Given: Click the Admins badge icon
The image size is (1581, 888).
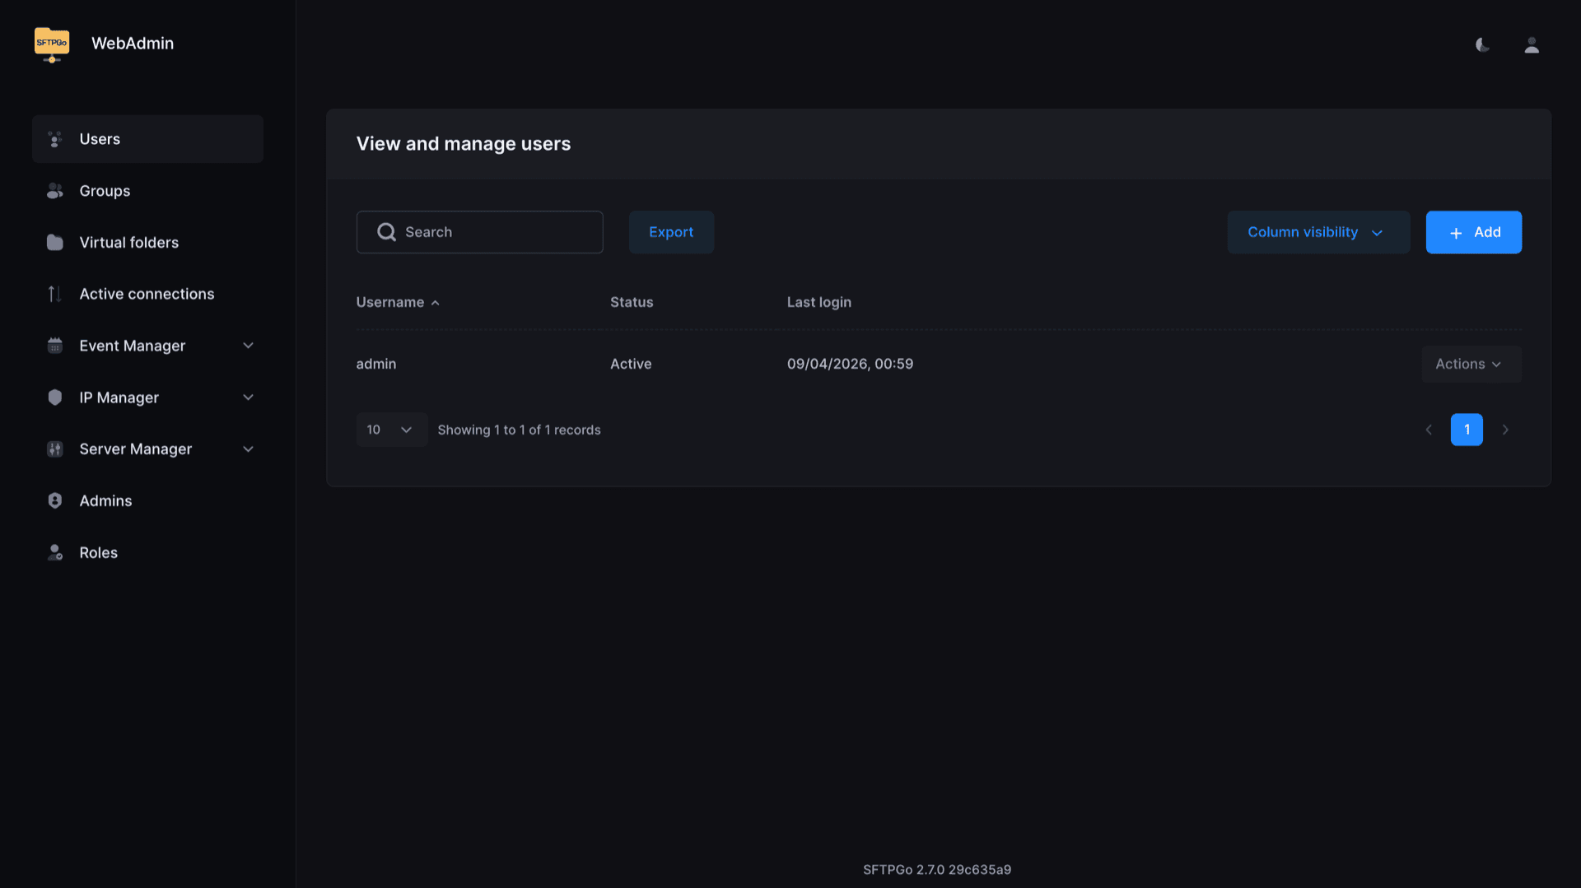Looking at the screenshot, I should (55, 500).
